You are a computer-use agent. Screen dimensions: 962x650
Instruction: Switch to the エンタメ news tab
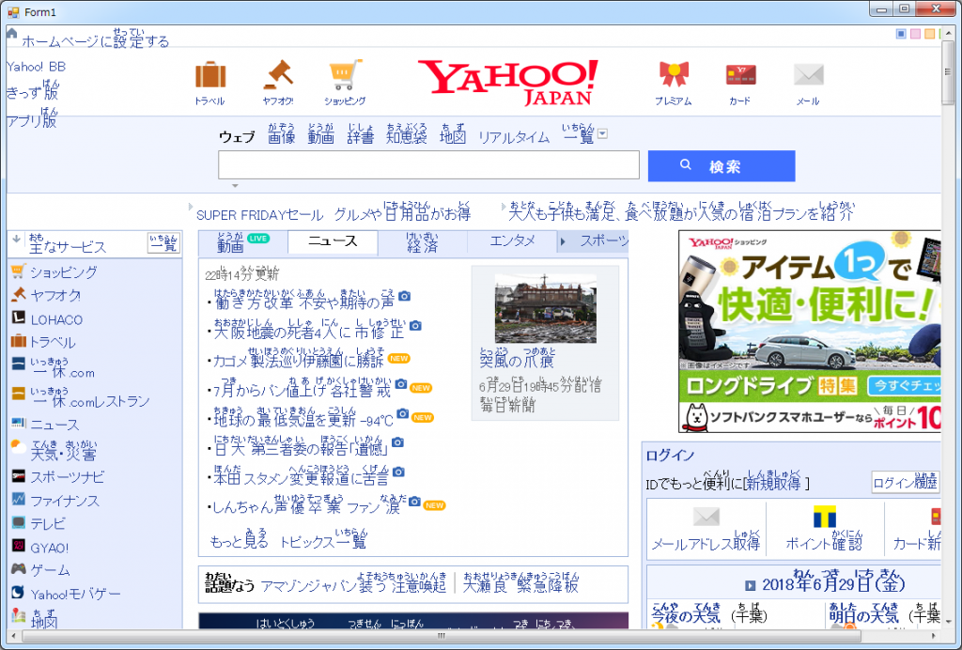click(x=512, y=241)
